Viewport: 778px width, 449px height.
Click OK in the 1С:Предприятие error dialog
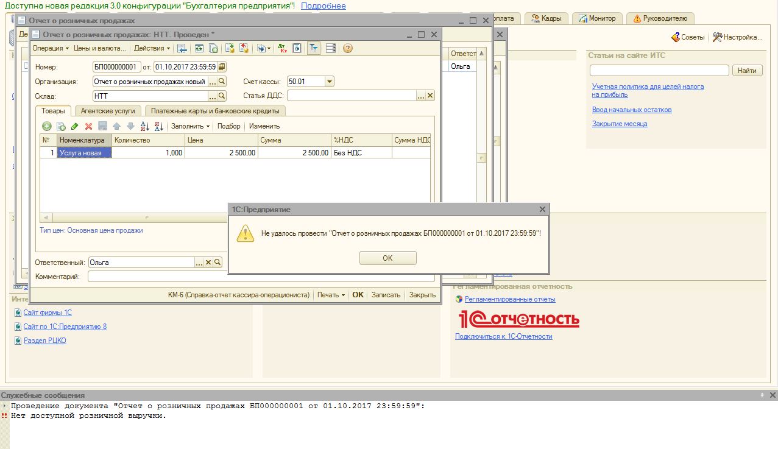pos(388,258)
